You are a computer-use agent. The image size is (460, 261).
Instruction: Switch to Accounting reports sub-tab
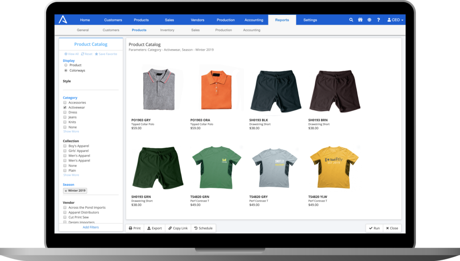coord(252,30)
